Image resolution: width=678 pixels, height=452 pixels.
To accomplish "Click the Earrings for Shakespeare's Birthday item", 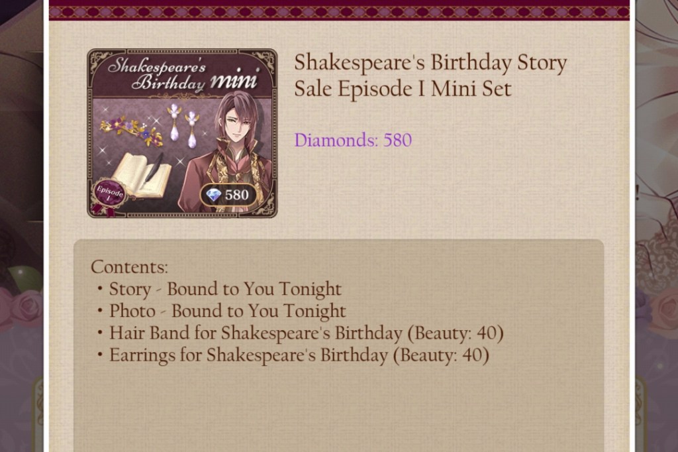I will pyautogui.click(x=299, y=355).
